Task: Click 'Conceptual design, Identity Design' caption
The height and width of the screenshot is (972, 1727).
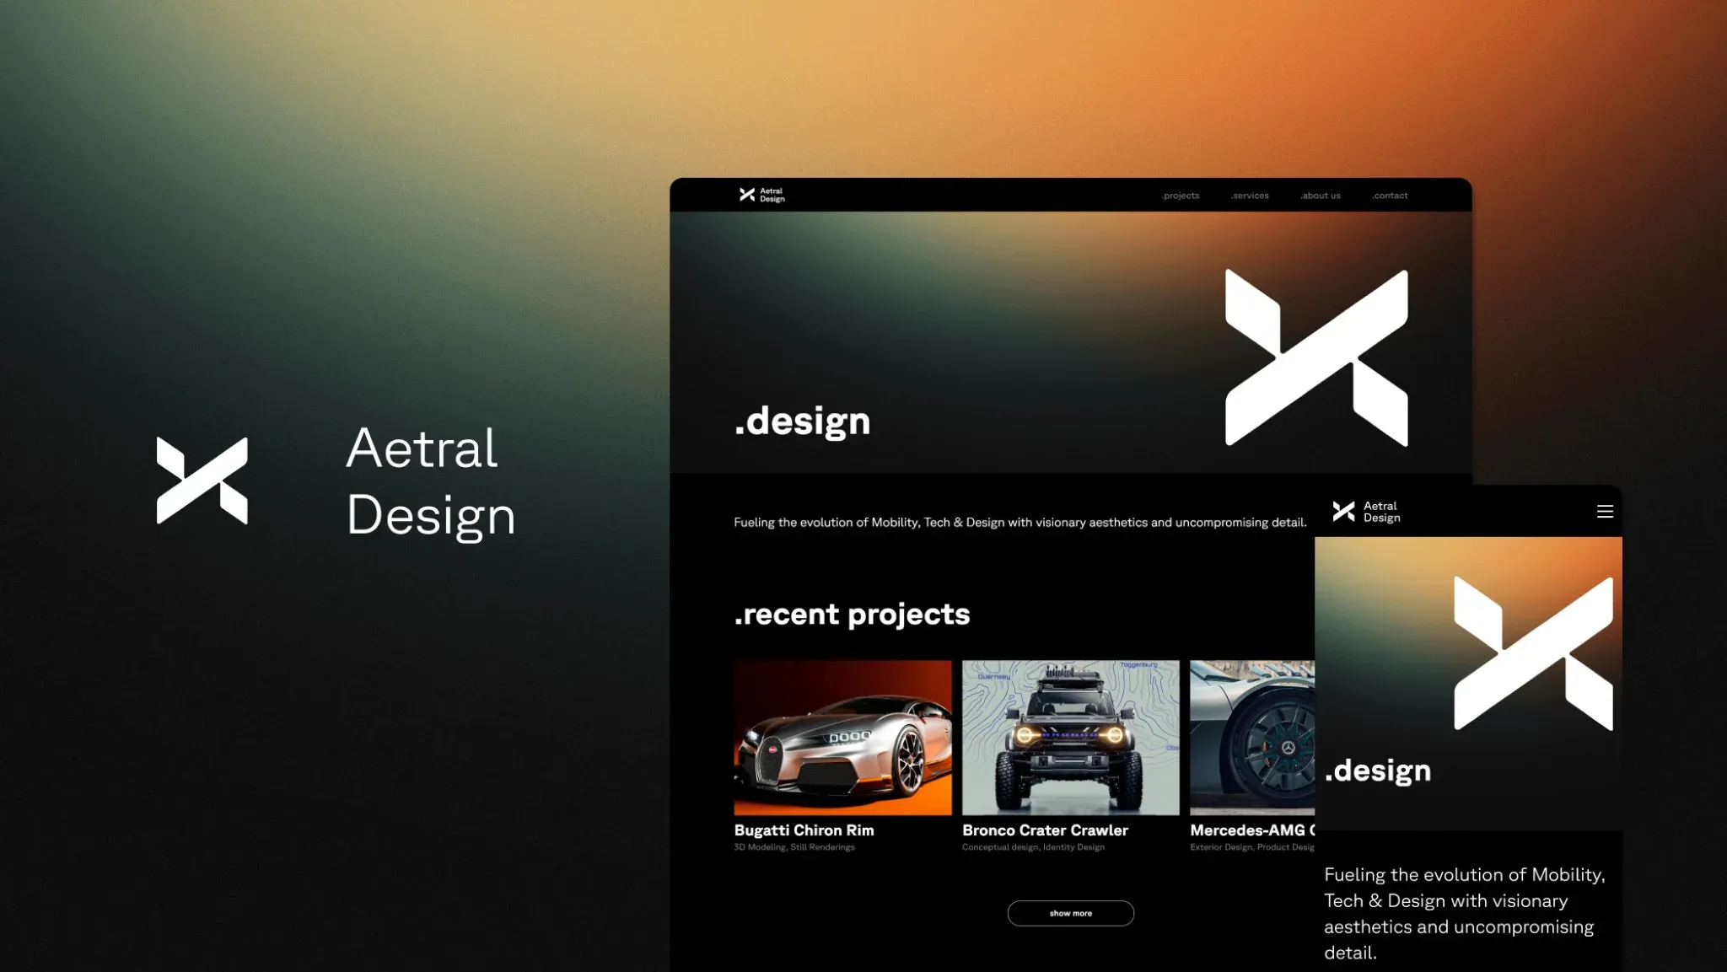Action: click(1033, 847)
